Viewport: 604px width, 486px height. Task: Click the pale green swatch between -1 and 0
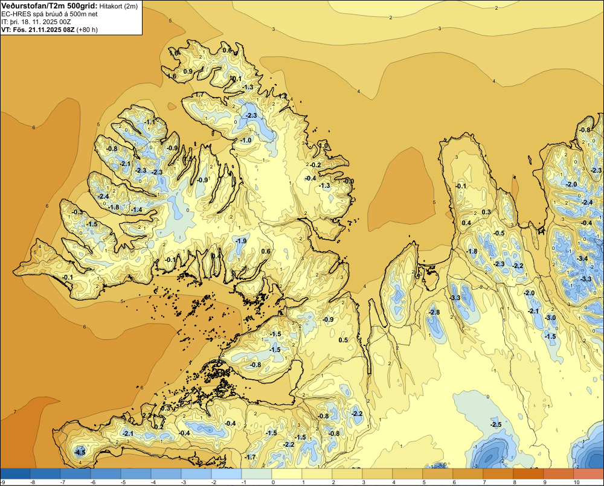[257, 473]
